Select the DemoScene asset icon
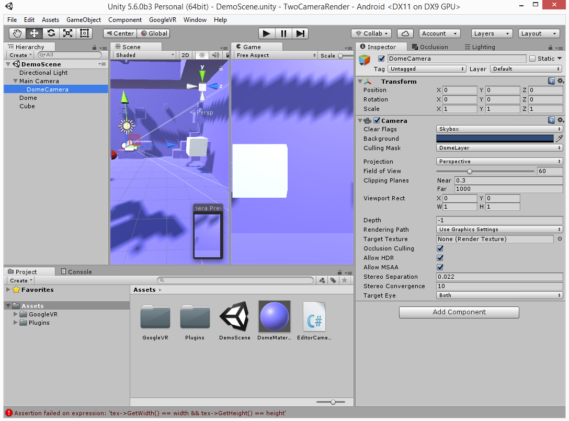This screenshot has height=421, width=569. 234,316
